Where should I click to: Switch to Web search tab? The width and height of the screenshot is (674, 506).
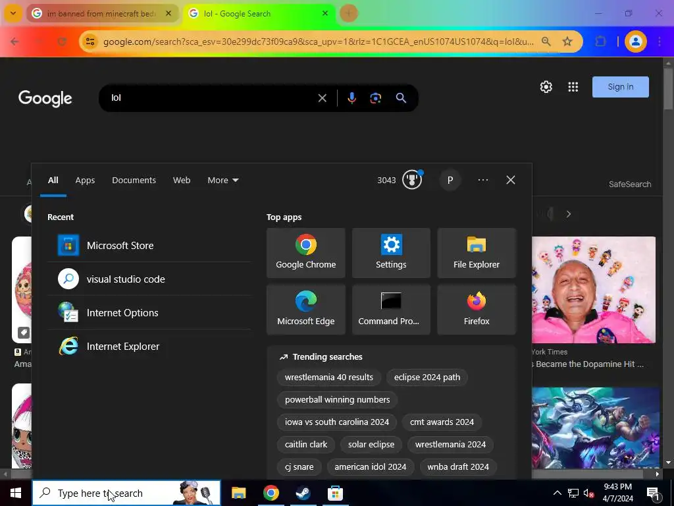click(x=182, y=181)
